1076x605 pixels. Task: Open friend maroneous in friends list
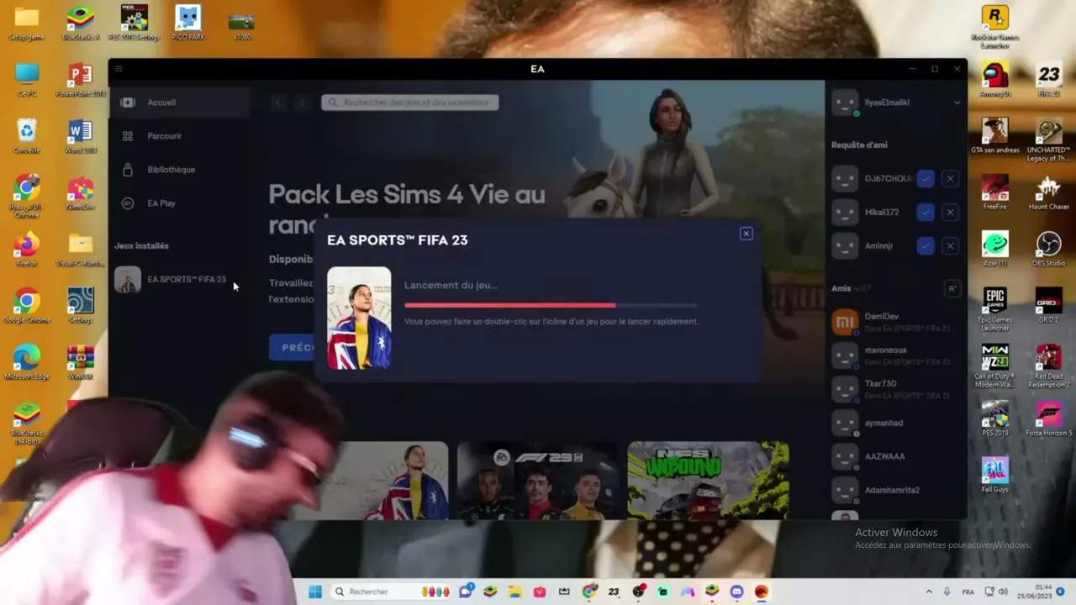(x=896, y=355)
